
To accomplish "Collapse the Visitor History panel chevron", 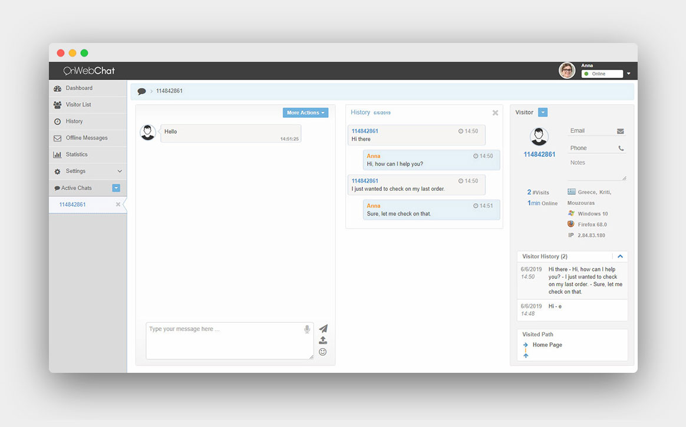I will coord(620,256).
